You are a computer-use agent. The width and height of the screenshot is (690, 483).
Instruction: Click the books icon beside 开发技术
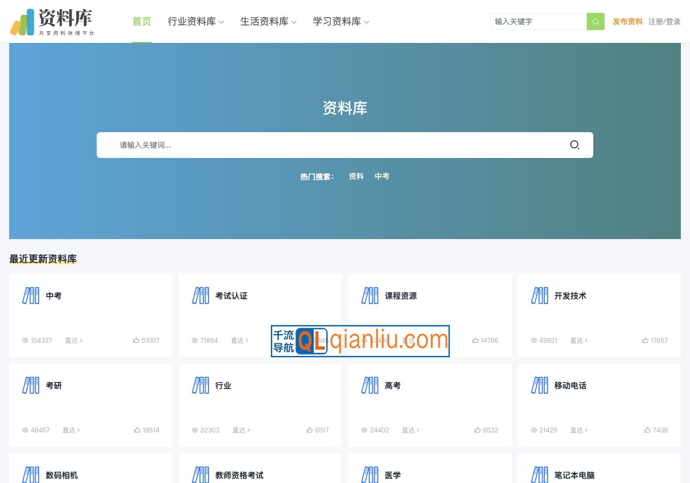click(x=540, y=295)
